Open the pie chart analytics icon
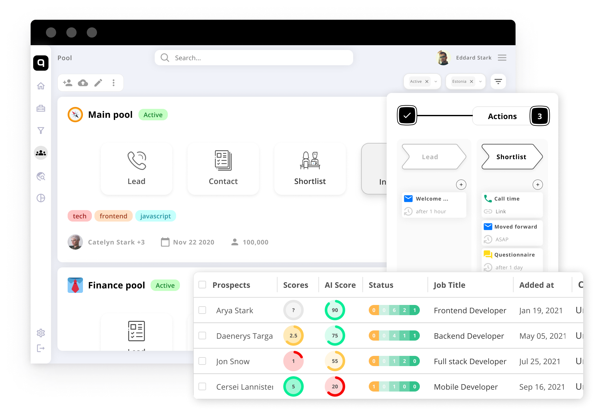 click(x=41, y=198)
